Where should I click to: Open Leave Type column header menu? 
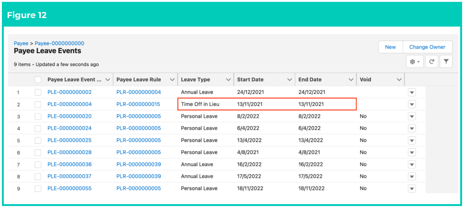(x=228, y=80)
